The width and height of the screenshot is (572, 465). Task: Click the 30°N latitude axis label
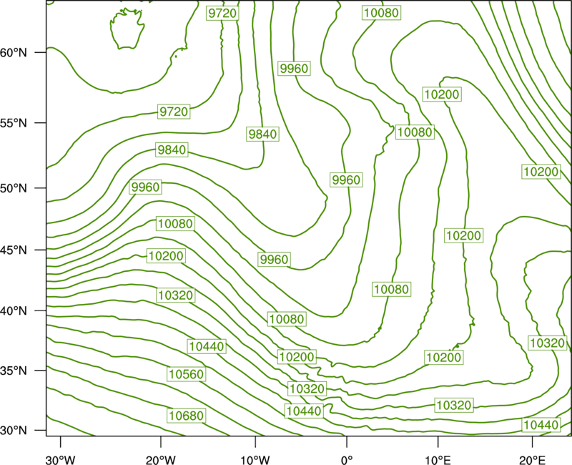pos(14,431)
